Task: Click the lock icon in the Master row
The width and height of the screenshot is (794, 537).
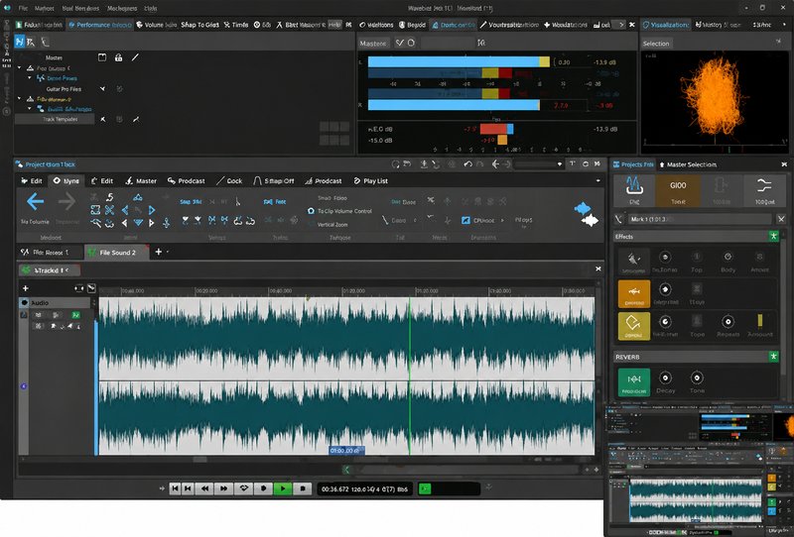Action: pyautogui.click(x=118, y=57)
